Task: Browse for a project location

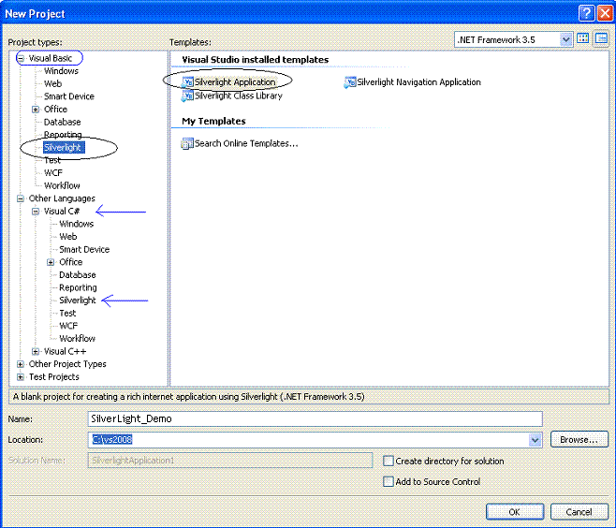Action: point(579,440)
